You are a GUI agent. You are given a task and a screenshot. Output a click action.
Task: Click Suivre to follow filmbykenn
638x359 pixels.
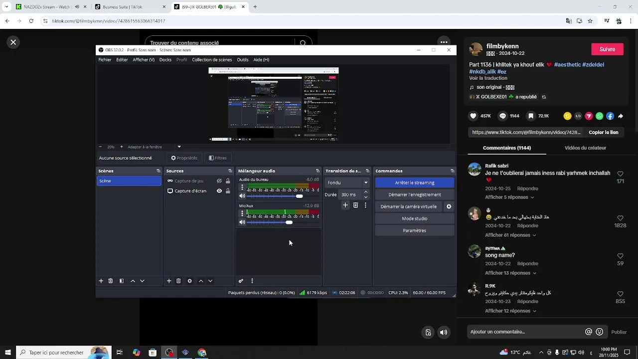pyautogui.click(x=607, y=49)
